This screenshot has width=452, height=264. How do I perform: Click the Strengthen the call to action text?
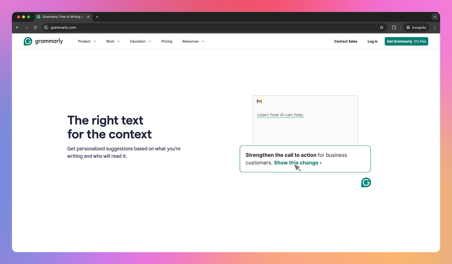point(281,155)
